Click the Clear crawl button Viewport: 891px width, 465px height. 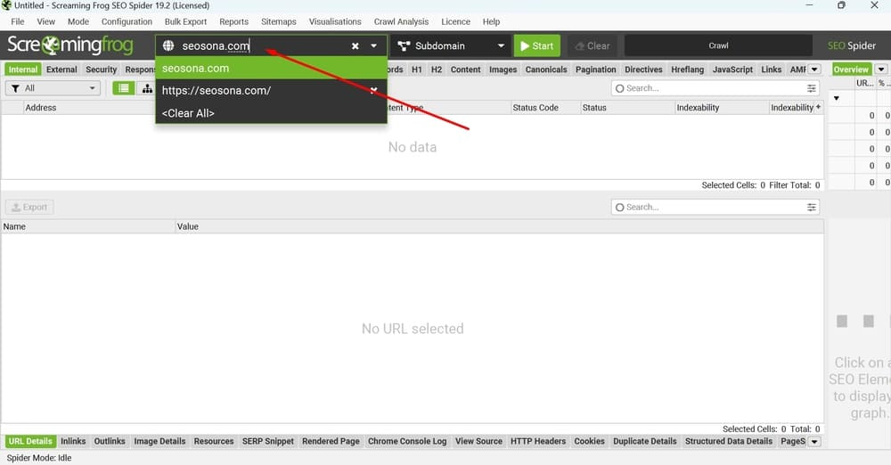593,46
